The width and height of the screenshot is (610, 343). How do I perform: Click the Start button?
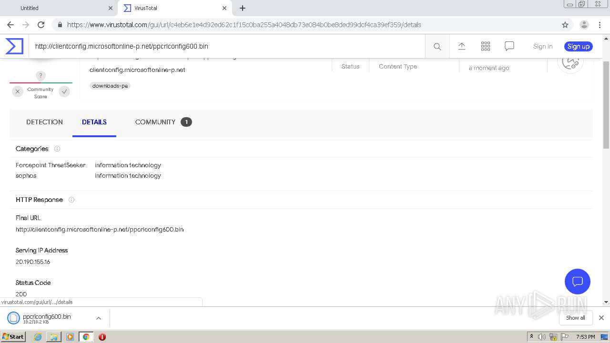13,337
